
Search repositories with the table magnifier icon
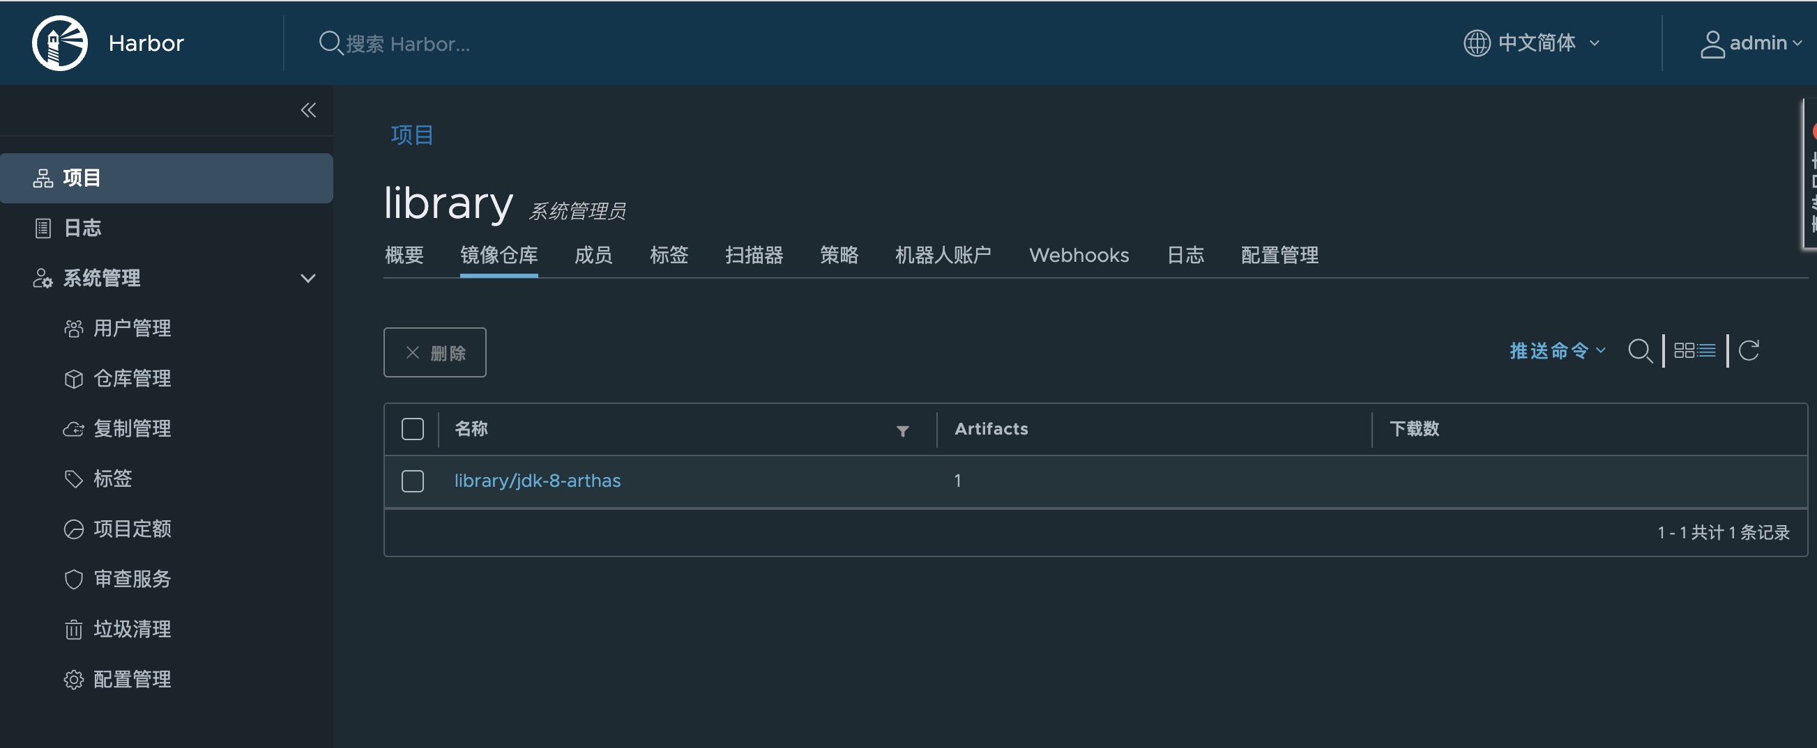click(x=1640, y=351)
